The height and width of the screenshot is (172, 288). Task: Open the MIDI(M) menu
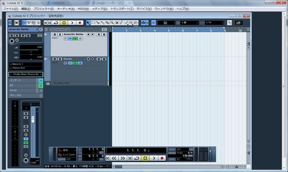pyautogui.click(x=83, y=9)
